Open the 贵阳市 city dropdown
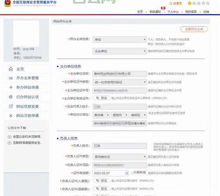This screenshot has width=220, height=196. (120, 115)
